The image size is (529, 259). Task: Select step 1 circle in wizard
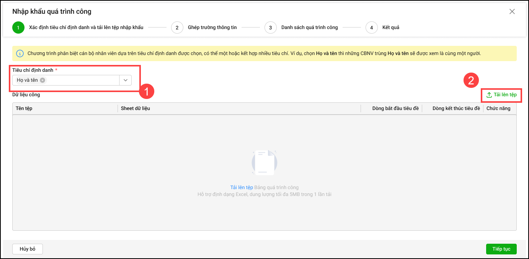pos(18,28)
